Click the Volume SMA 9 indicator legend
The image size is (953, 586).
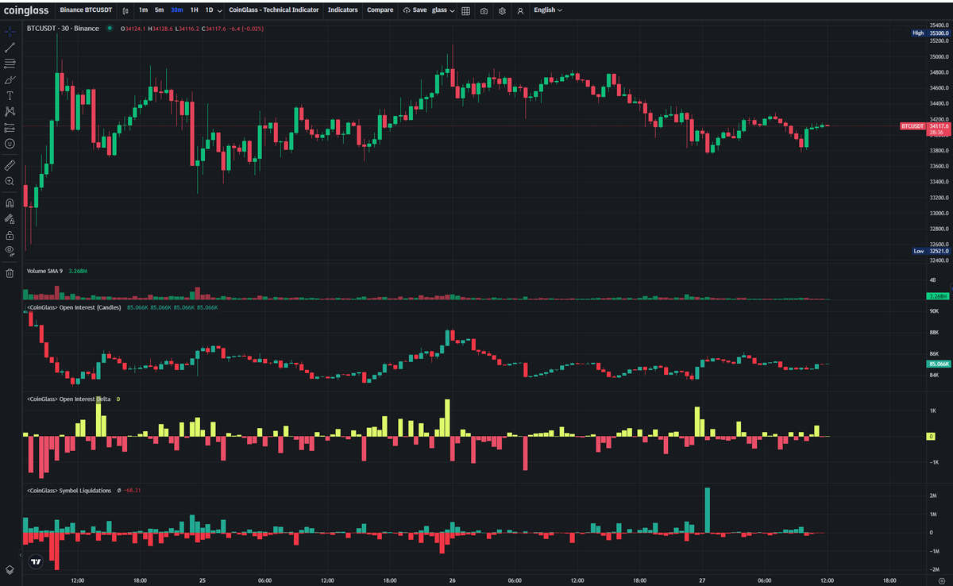coord(44,271)
